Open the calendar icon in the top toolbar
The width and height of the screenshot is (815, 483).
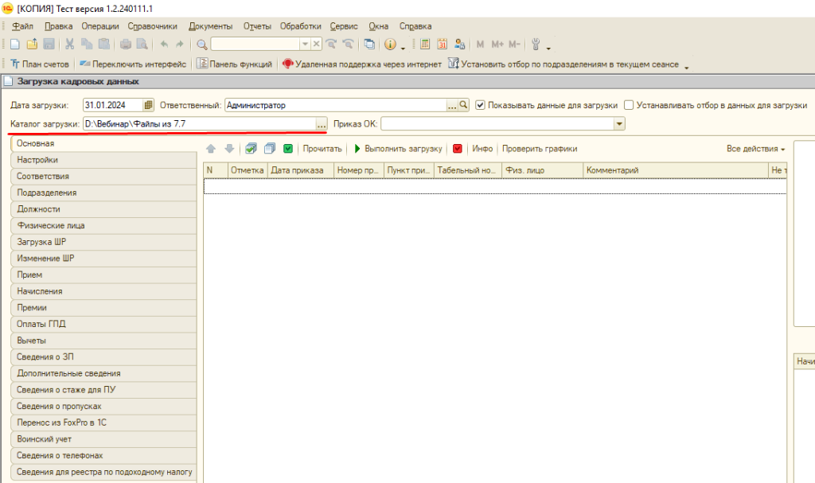(x=443, y=45)
